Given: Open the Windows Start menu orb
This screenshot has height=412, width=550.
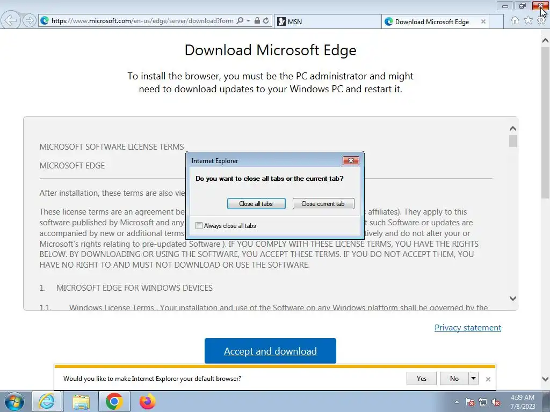Looking at the screenshot, I should (15, 401).
